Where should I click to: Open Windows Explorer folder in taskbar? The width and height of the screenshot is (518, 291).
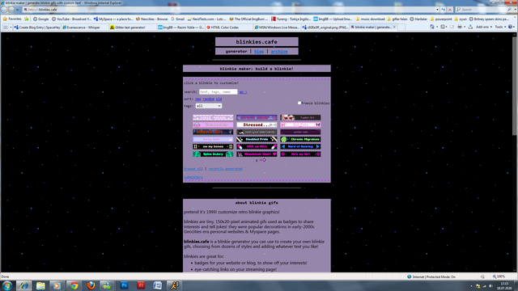pyautogui.click(x=40, y=285)
